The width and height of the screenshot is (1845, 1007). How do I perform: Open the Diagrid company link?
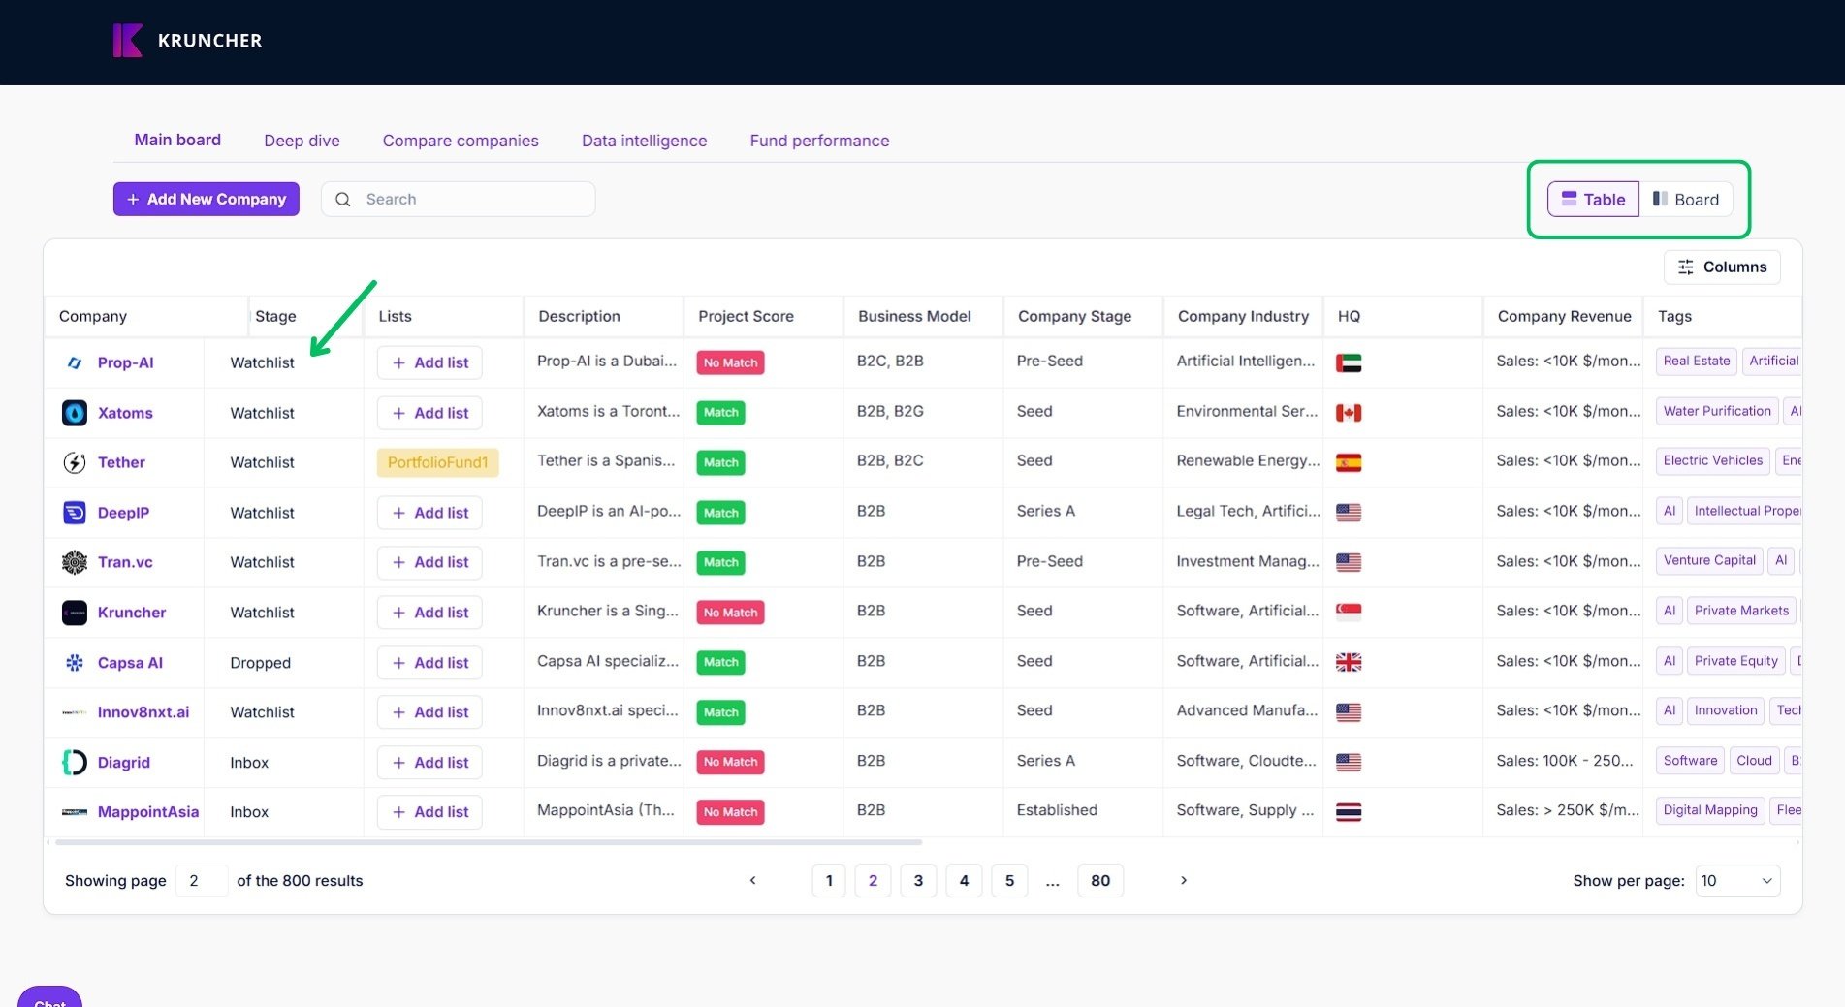click(x=124, y=763)
